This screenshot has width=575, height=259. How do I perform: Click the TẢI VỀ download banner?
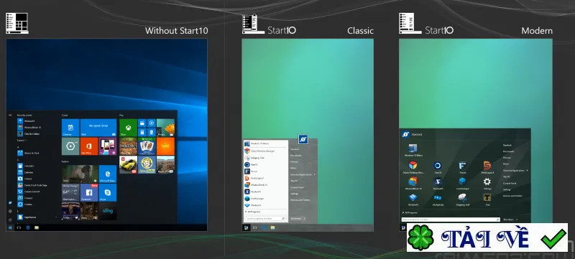tap(487, 237)
